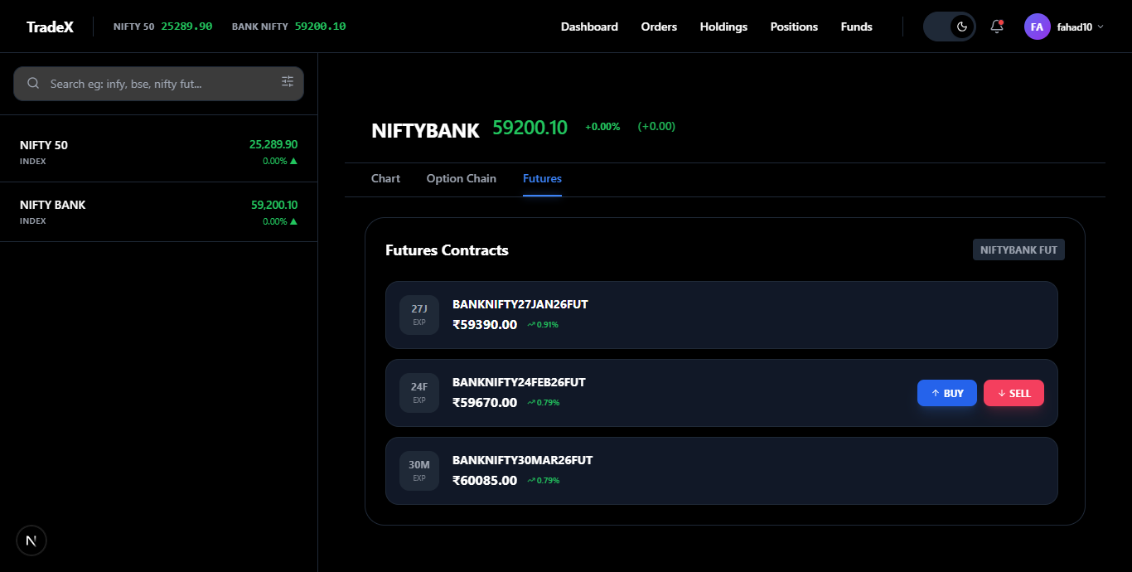The width and height of the screenshot is (1132, 572).
Task: Click the FA profile avatar
Action: (1037, 26)
